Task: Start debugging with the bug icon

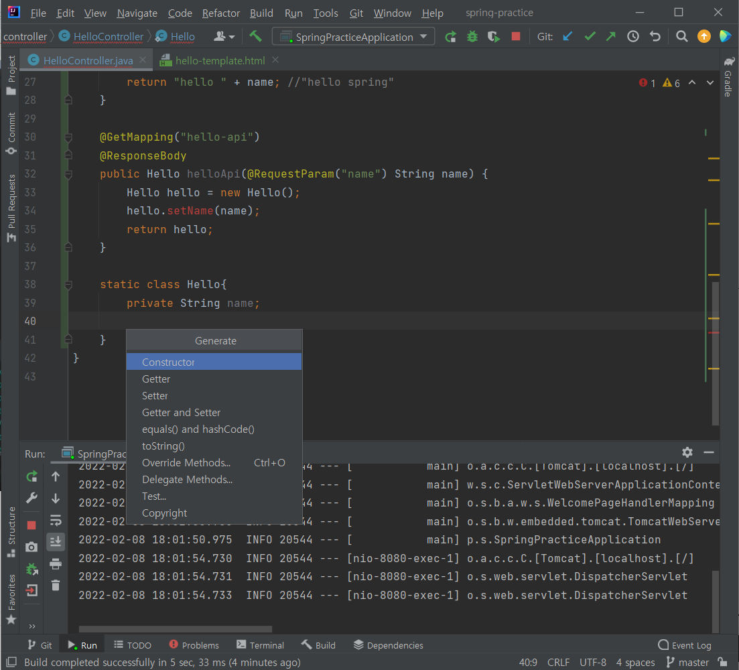Action: [x=472, y=36]
